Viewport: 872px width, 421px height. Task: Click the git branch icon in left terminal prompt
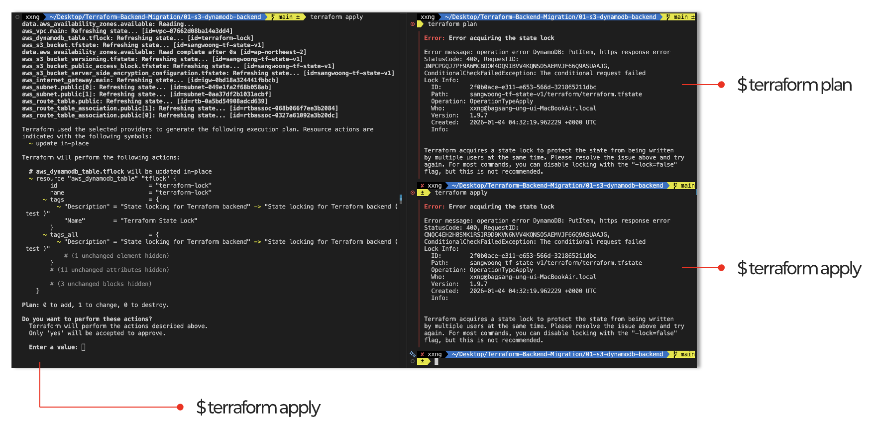tap(273, 17)
